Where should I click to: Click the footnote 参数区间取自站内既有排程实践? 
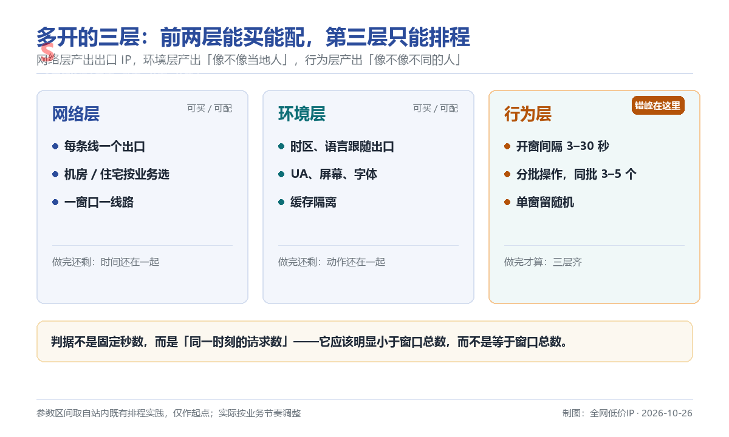pos(169,413)
